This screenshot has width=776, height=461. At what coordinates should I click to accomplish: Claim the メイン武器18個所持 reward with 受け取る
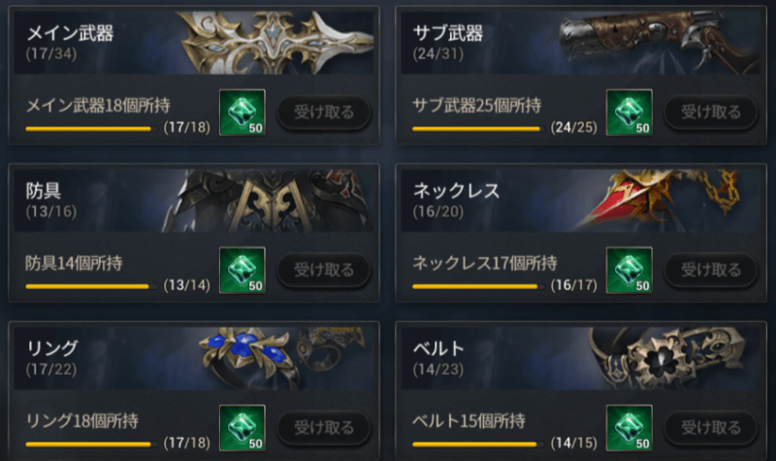coord(324,113)
